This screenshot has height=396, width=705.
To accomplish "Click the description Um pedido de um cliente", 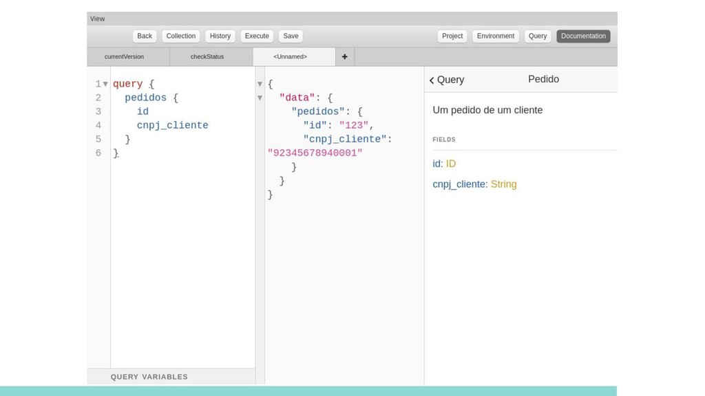I will (487, 110).
